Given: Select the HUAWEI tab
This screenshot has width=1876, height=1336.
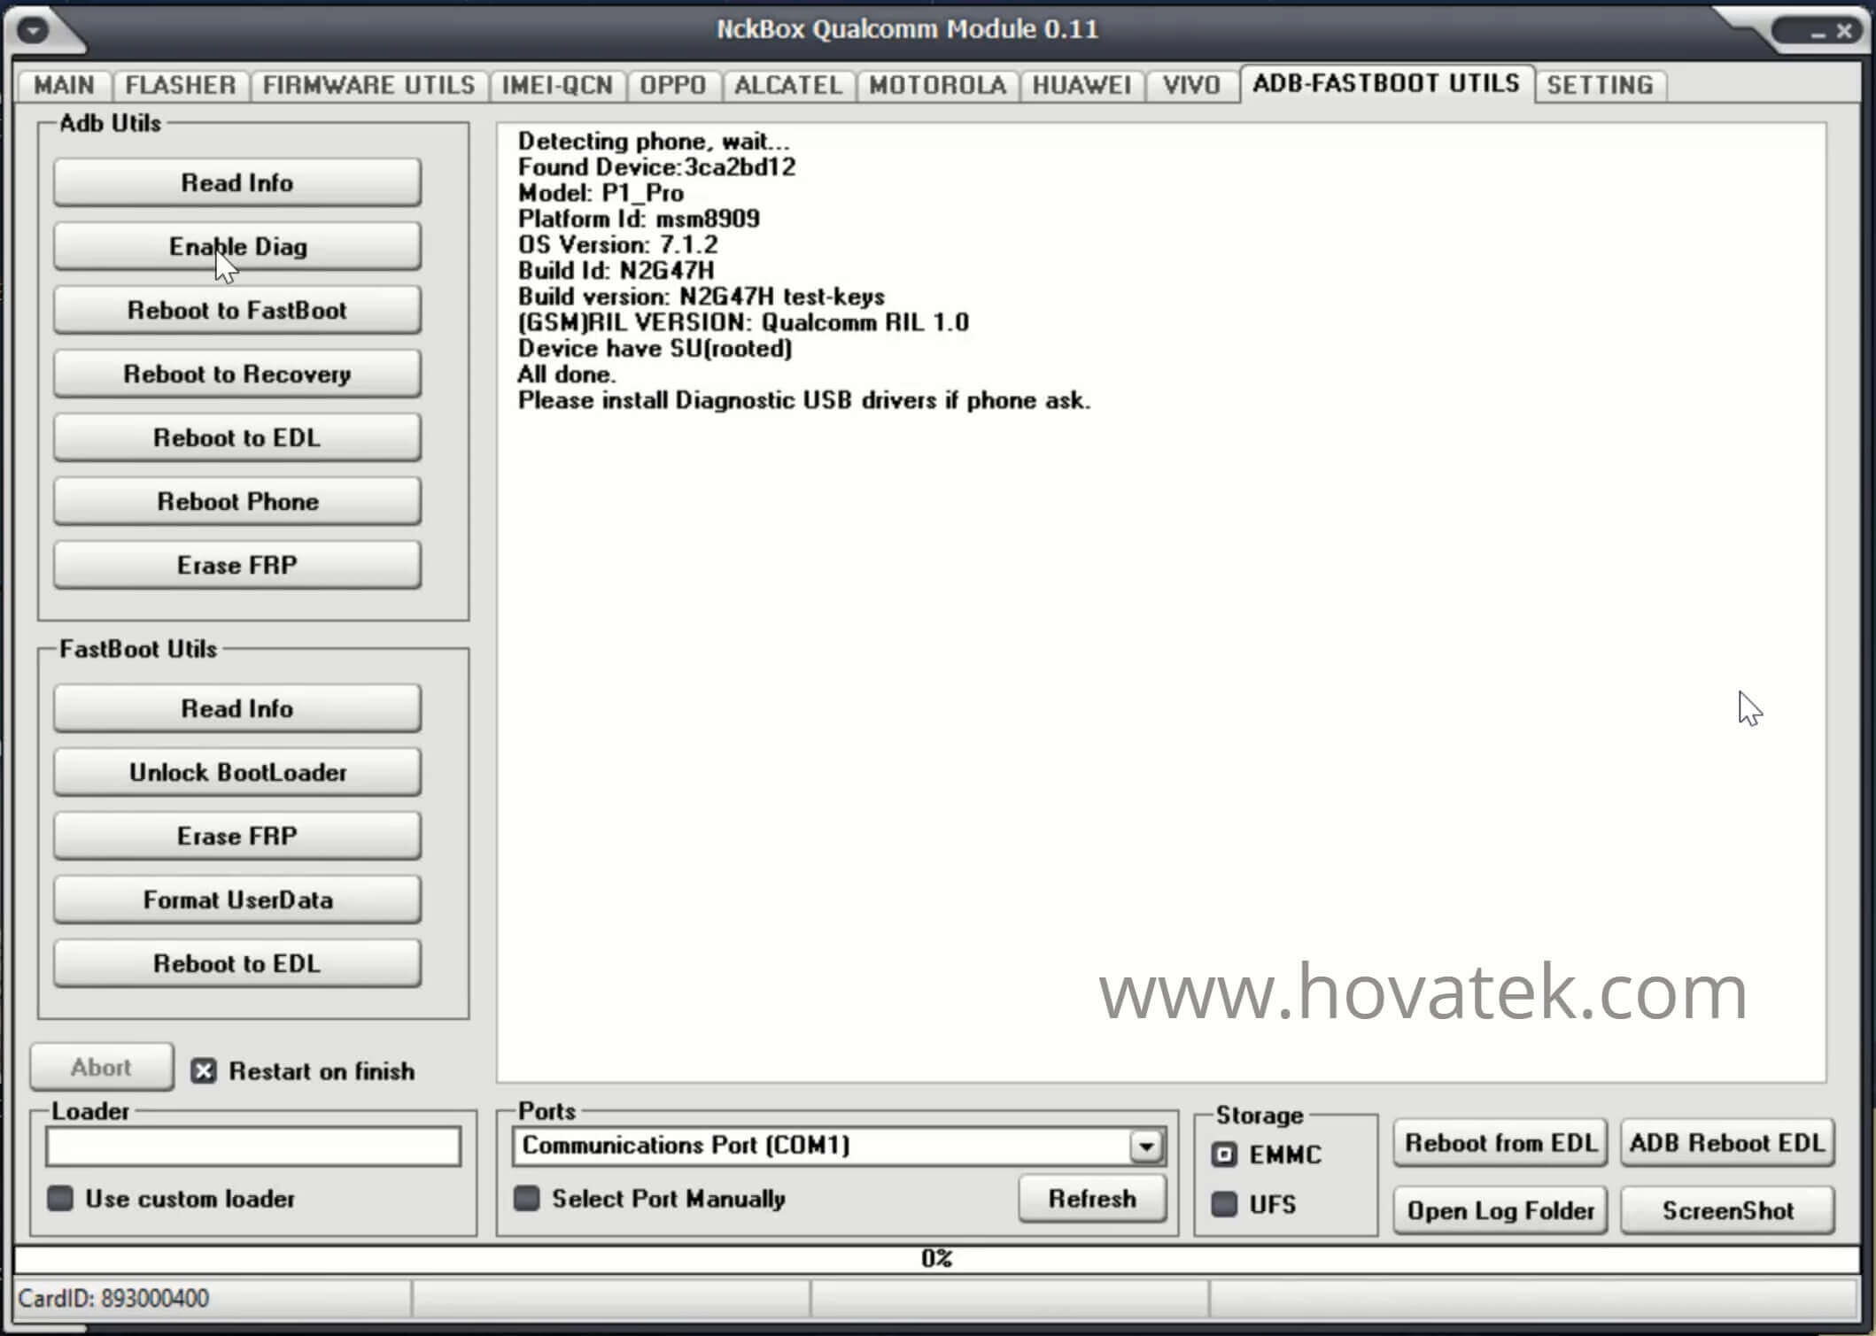Looking at the screenshot, I should click(x=1081, y=85).
